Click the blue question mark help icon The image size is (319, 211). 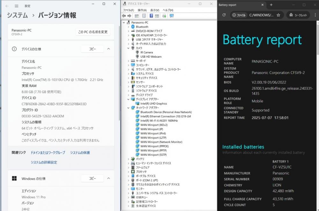151,16
